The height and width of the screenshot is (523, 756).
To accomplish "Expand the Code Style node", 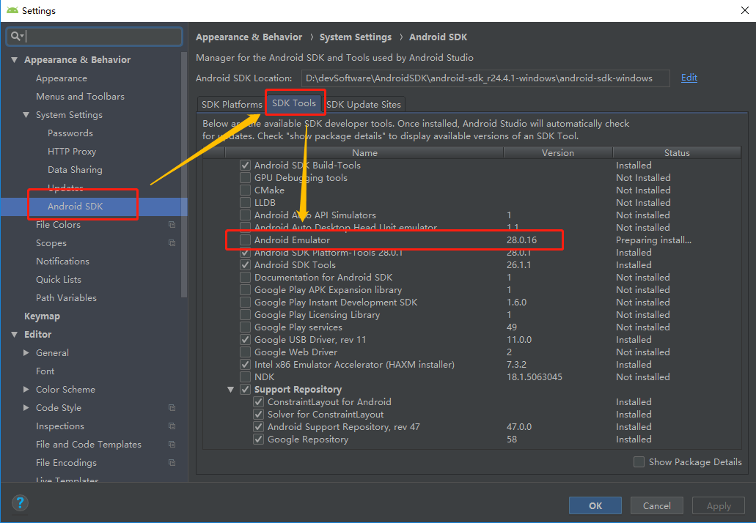I will [x=26, y=407].
